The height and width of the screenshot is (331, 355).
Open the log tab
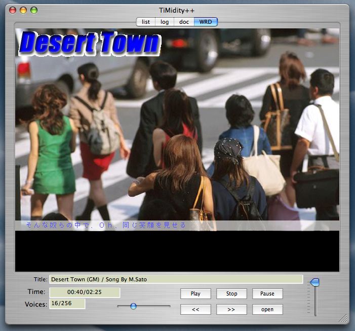pyautogui.click(x=165, y=22)
